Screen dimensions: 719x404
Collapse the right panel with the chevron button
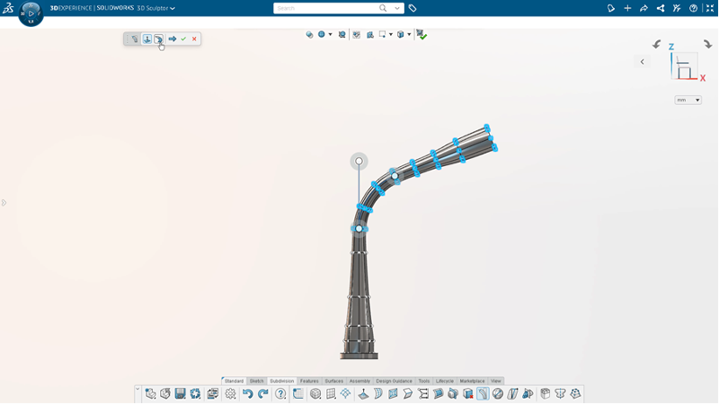[643, 62]
